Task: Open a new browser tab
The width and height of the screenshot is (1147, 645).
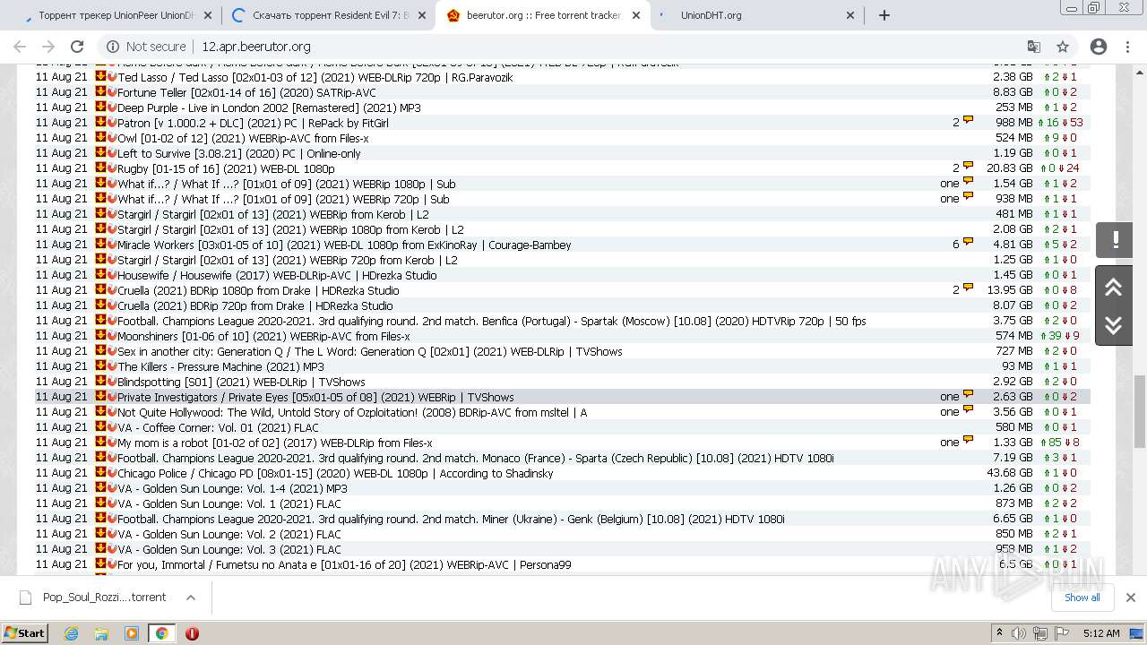Action: 884,15
